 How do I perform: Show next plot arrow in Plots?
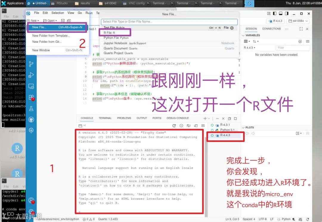point(253,133)
